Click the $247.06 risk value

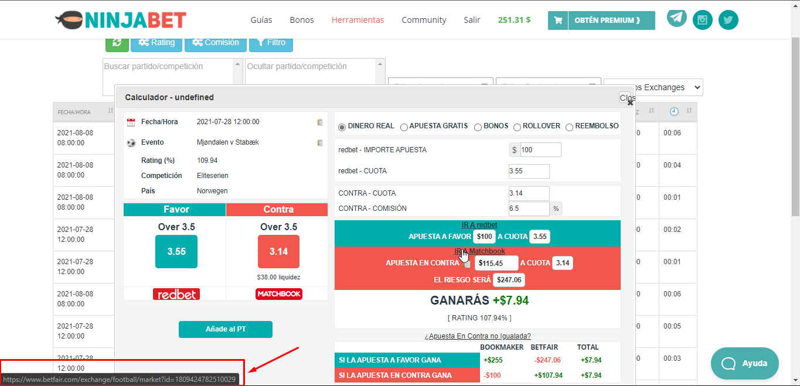pyautogui.click(x=509, y=280)
